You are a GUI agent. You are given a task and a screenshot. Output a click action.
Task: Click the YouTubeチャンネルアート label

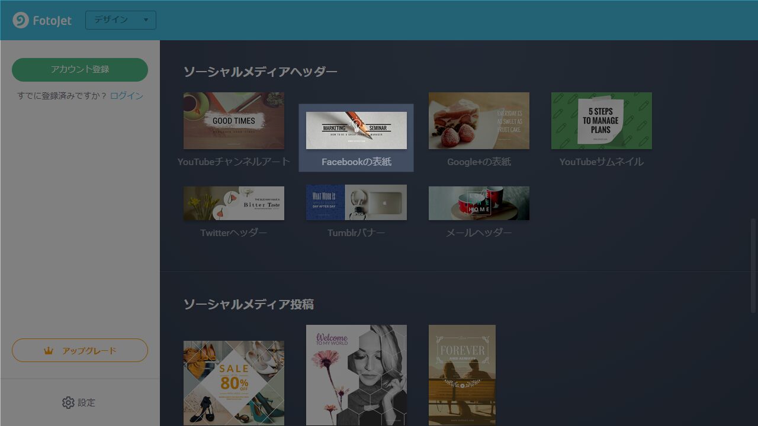point(234,162)
